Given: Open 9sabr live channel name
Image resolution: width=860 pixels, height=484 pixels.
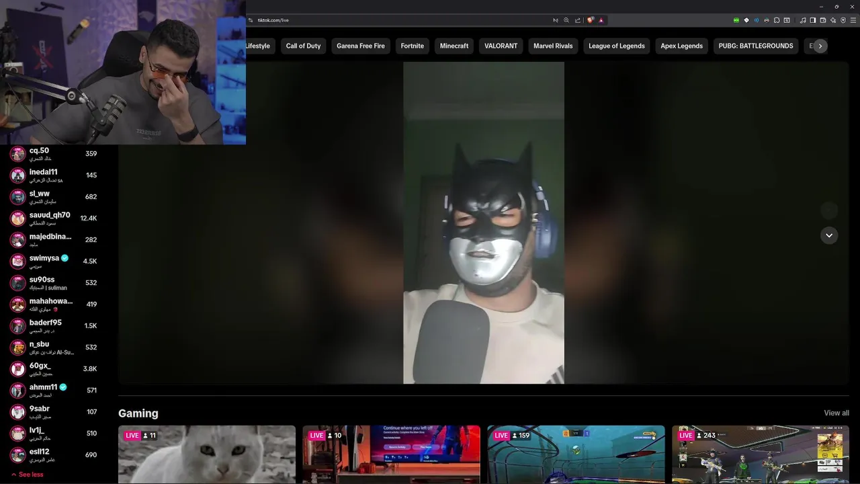Looking at the screenshot, I should pos(40,409).
